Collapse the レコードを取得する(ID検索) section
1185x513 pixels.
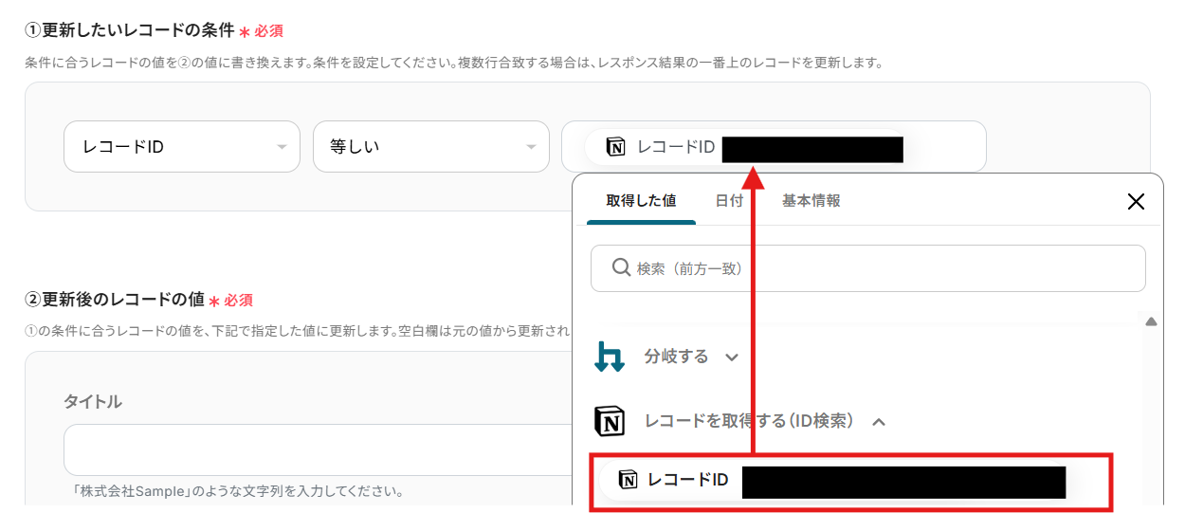click(x=879, y=422)
